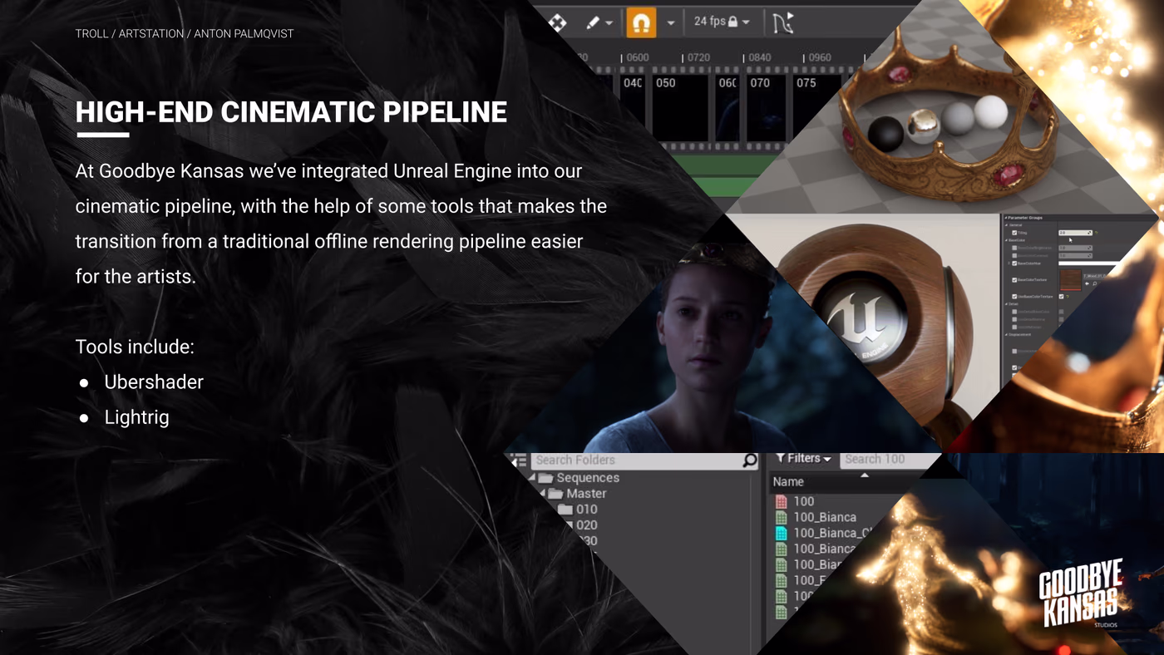Toggle the BaseColorTexture override checkbox

1014,280
